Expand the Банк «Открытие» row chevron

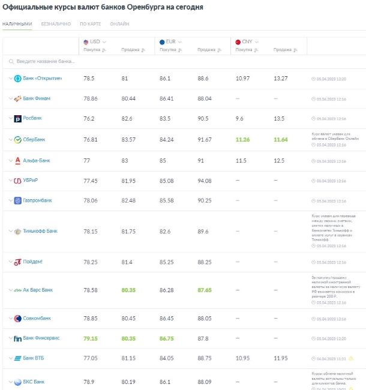tap(10, 79)
